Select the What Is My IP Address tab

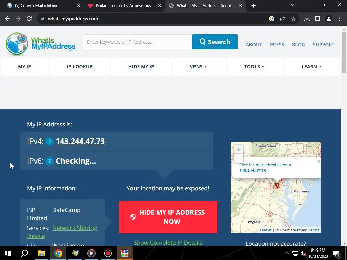click(205, 6)
